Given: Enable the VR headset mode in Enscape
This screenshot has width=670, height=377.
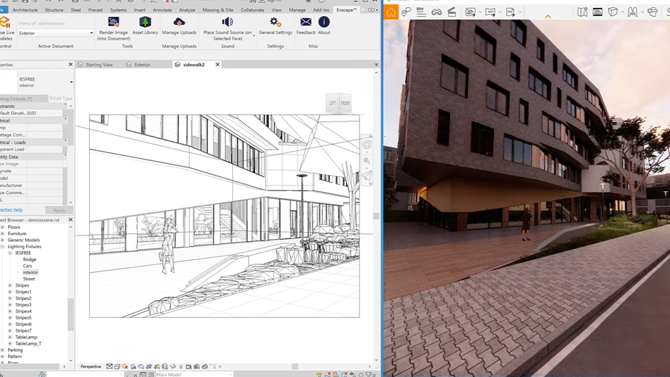Looking at the screenshot, I should pos(652,11).
